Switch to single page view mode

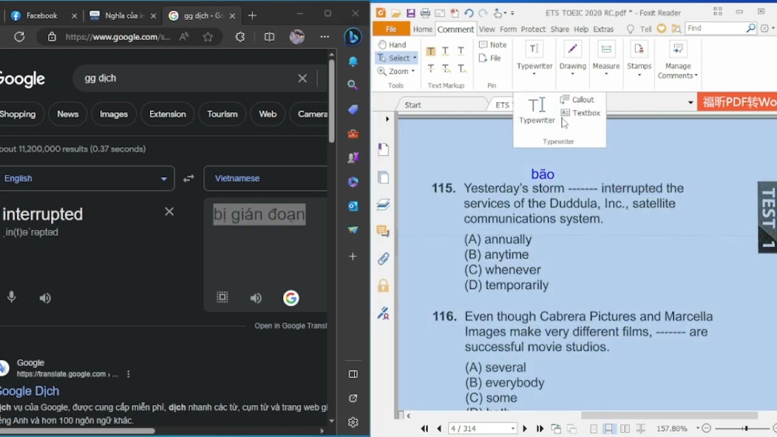click(x=594, y=429)
